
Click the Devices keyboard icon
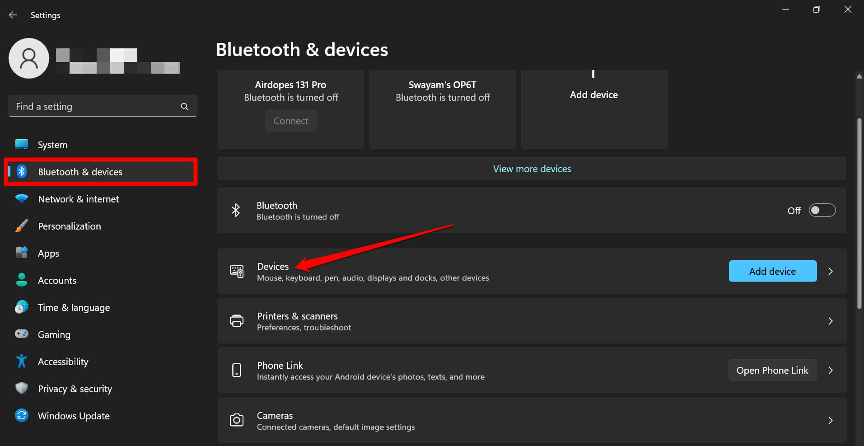click(x=237, y=271)
